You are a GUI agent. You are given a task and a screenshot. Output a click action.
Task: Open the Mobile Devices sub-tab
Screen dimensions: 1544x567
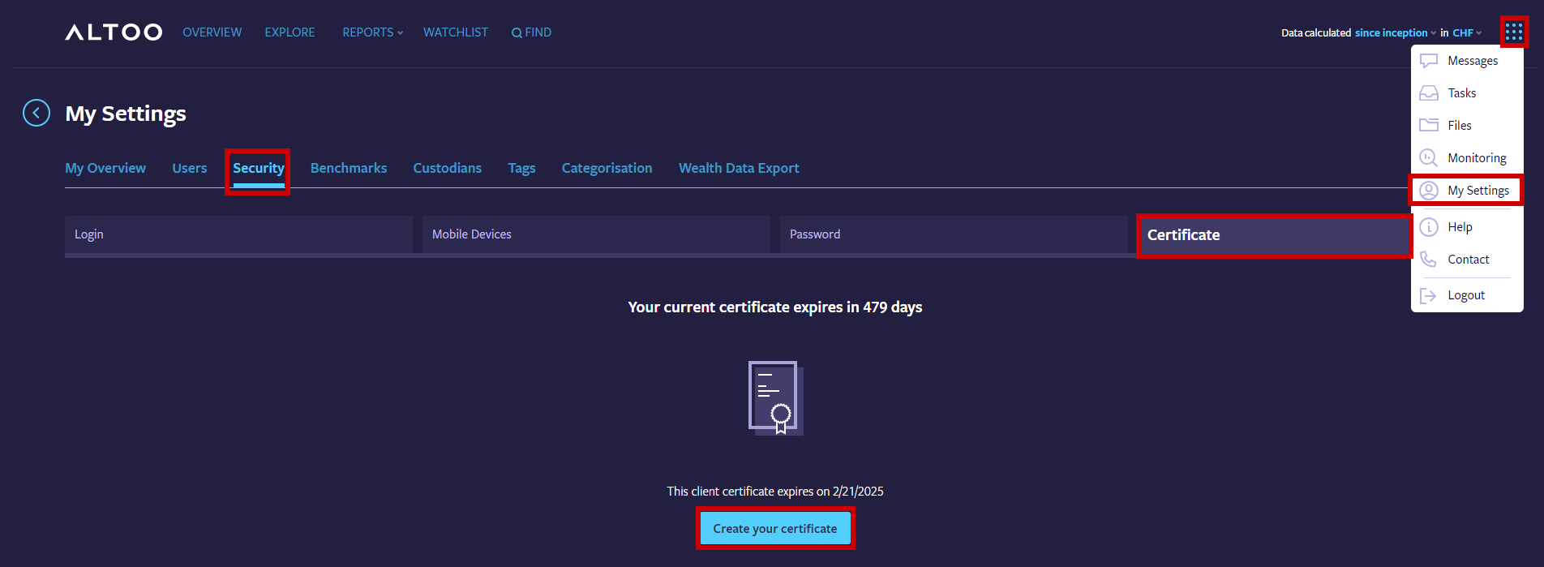pyautogui.click(x=596, y=234)
